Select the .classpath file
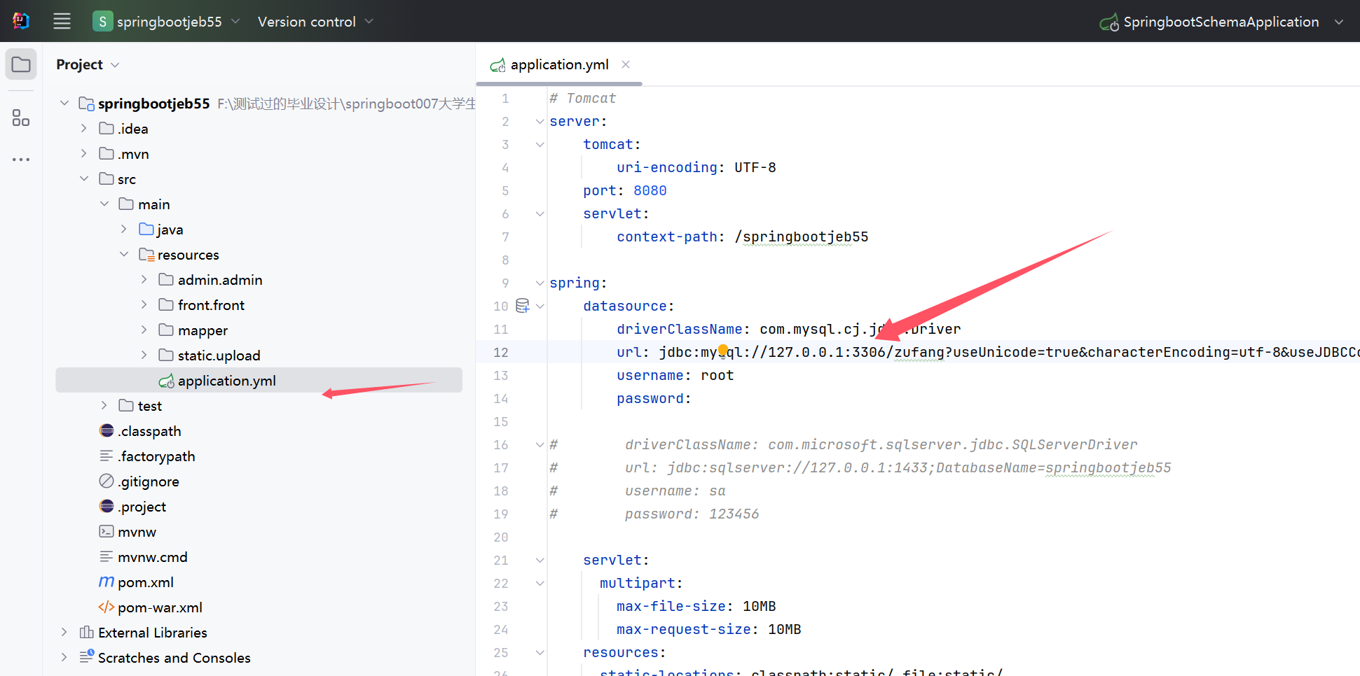 pos(149,431)
